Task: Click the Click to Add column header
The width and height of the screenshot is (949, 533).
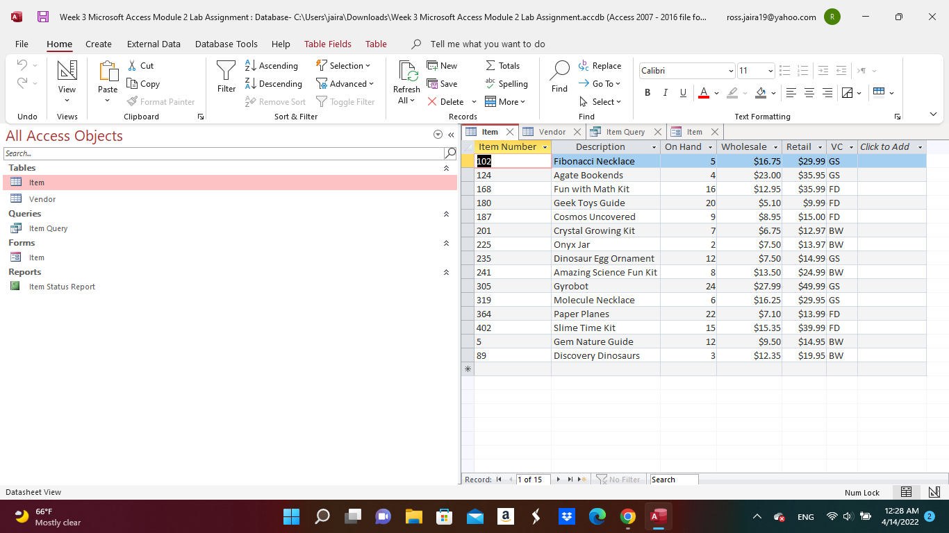Action: click(892, 147)
